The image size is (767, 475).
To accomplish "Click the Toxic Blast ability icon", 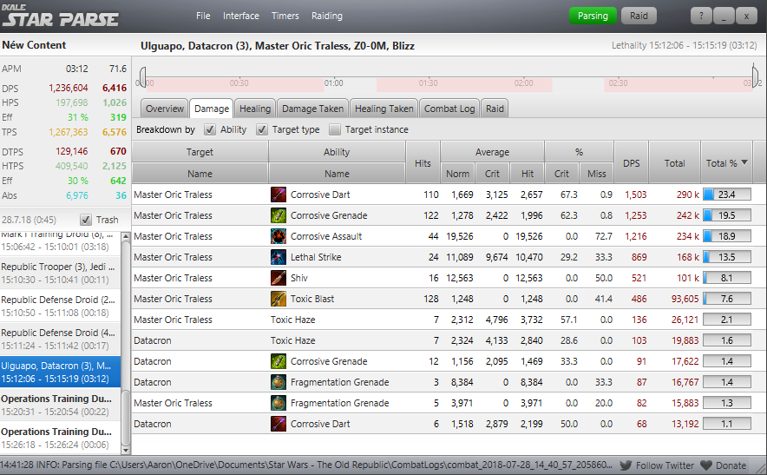I will point(279,299).
